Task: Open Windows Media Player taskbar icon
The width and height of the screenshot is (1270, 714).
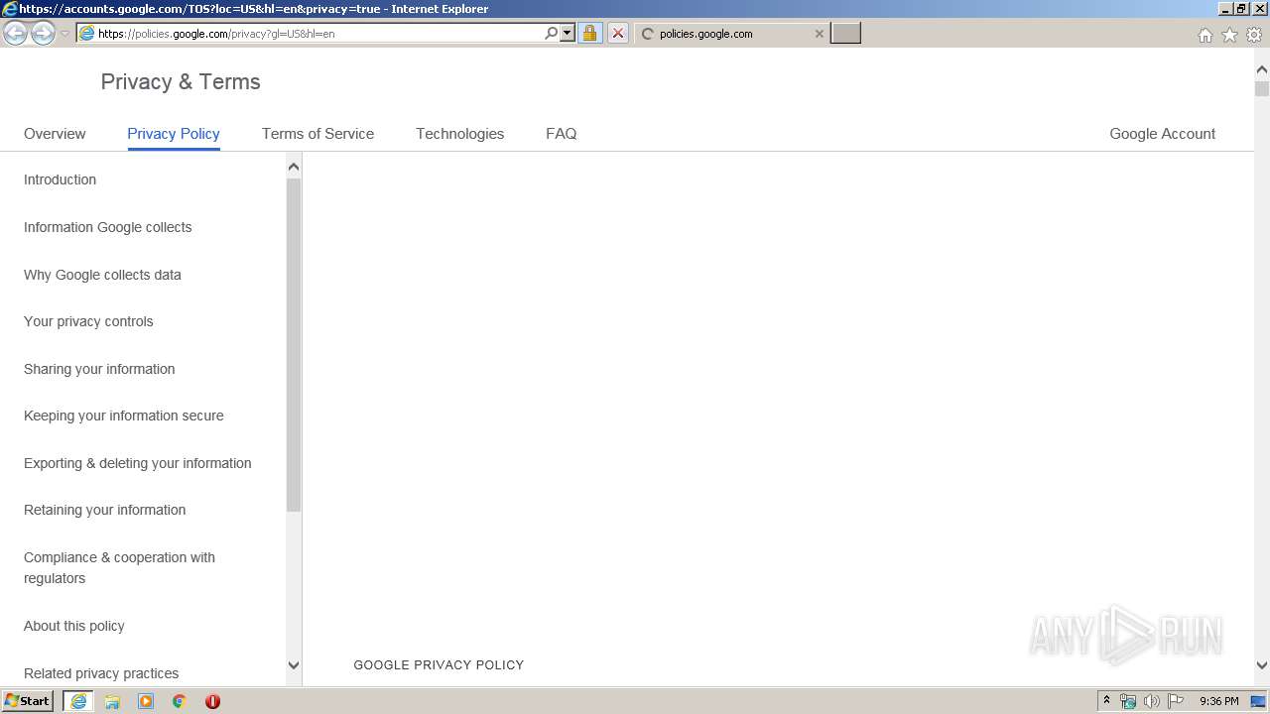Action: click(146, 701)
